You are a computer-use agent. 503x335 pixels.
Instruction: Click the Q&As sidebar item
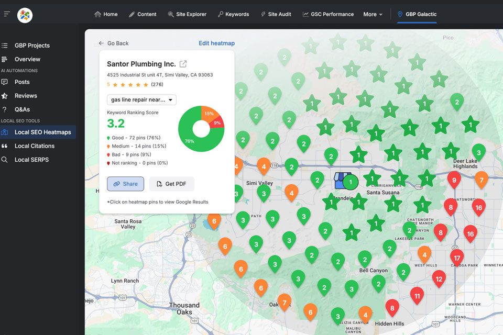tap(22, 109)
